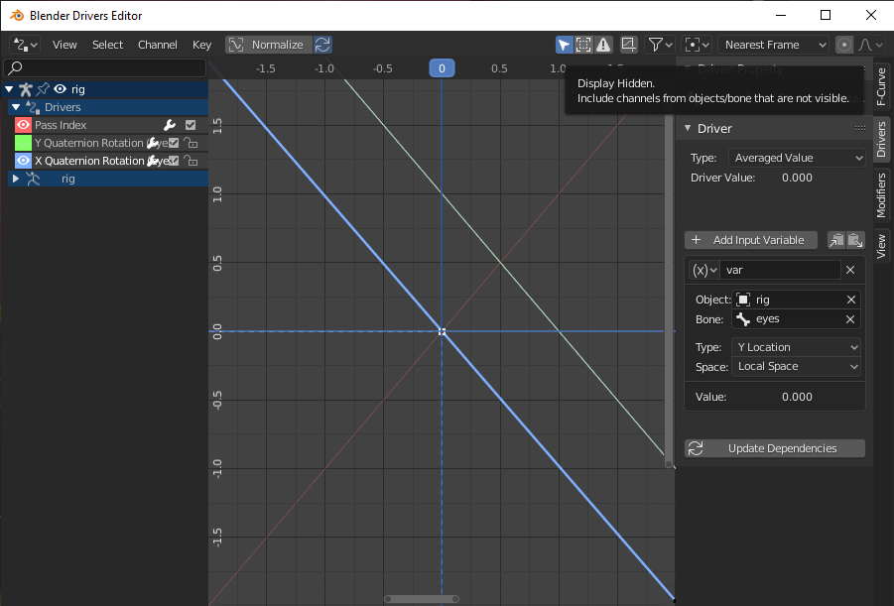Toggle proportional editing circle icon
Image resolution: width=894 pixels, height=606 pixels.
(844, 45)
